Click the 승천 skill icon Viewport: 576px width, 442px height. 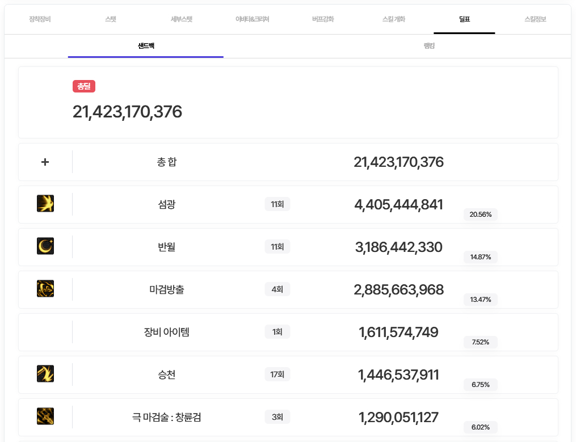pos(45,374)
